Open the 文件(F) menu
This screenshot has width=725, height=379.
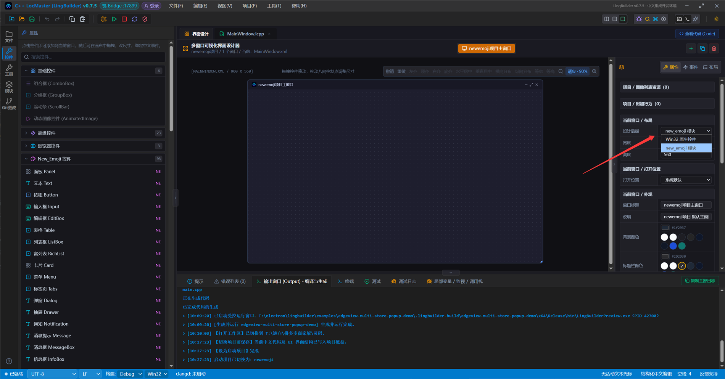(x=176, y=6)
